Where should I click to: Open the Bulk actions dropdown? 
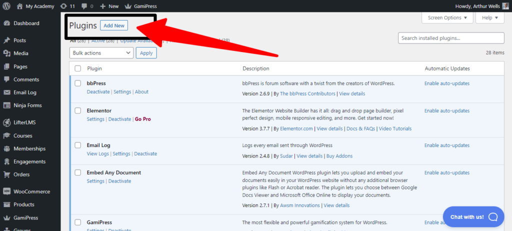[x=101, y=53]
